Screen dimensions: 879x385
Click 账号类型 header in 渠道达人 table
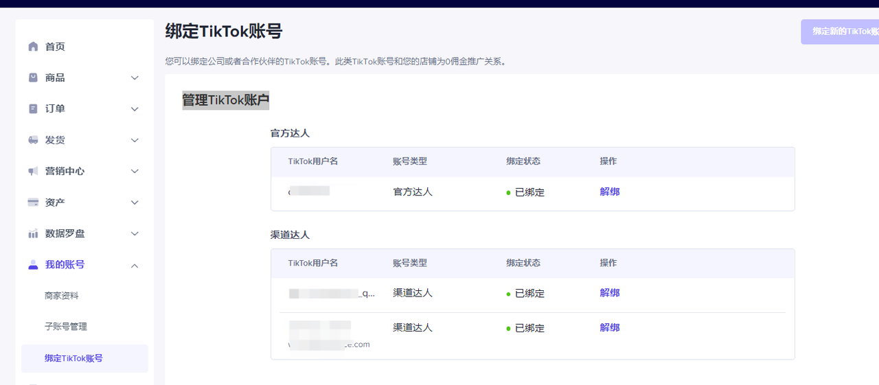[x=410, y=263]
